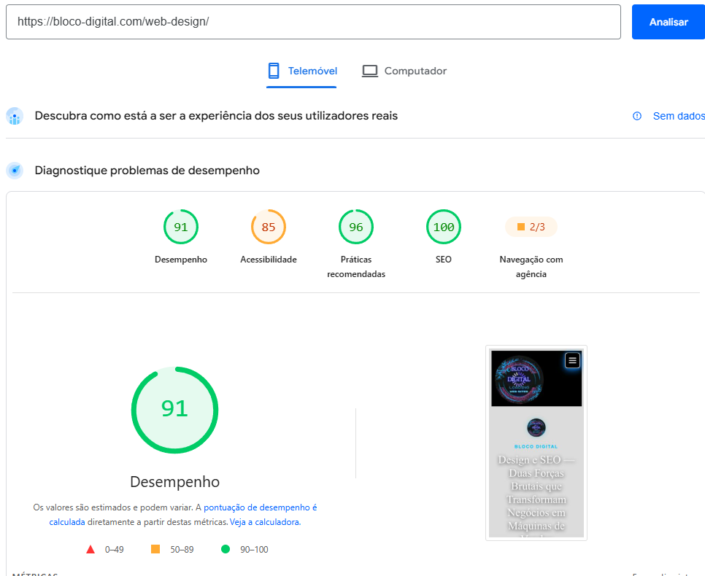Click the performance diagnosis section icon
The height and width of the screenshot is (576, 705).
click(15, 171)
